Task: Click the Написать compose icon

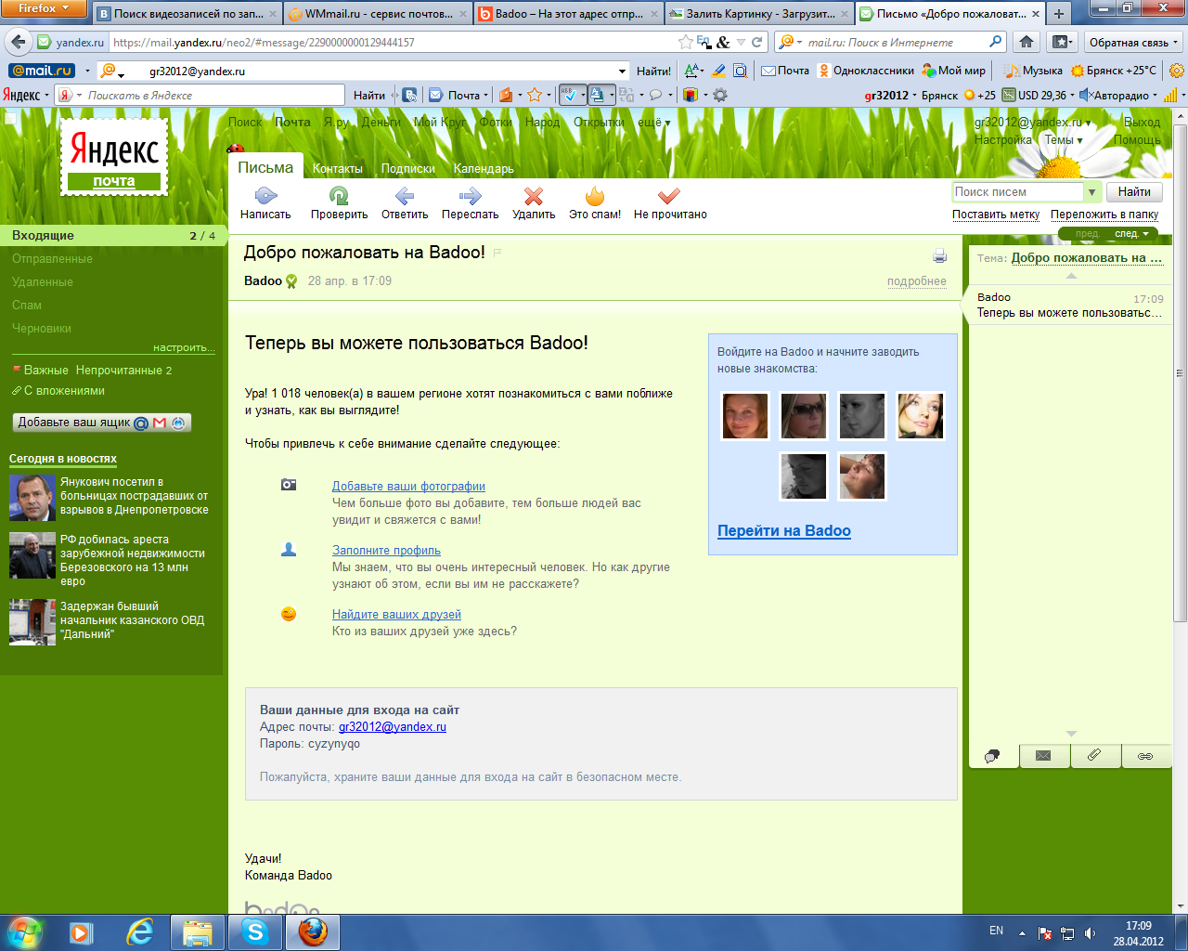Action: 265,196
